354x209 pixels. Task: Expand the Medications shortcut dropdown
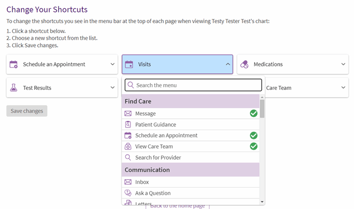coord(343,64)
